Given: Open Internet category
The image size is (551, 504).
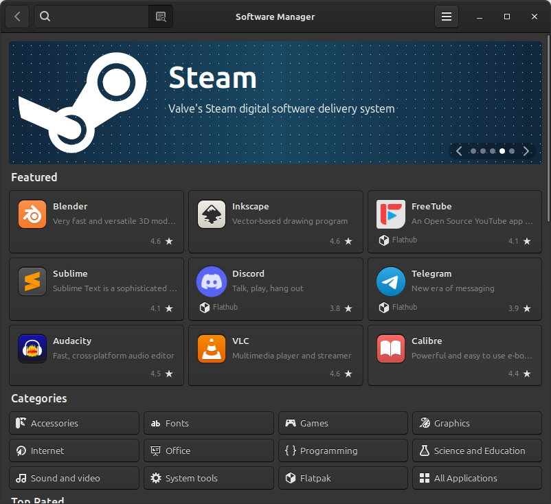Looking at the screenshot, I should [74, 450].
